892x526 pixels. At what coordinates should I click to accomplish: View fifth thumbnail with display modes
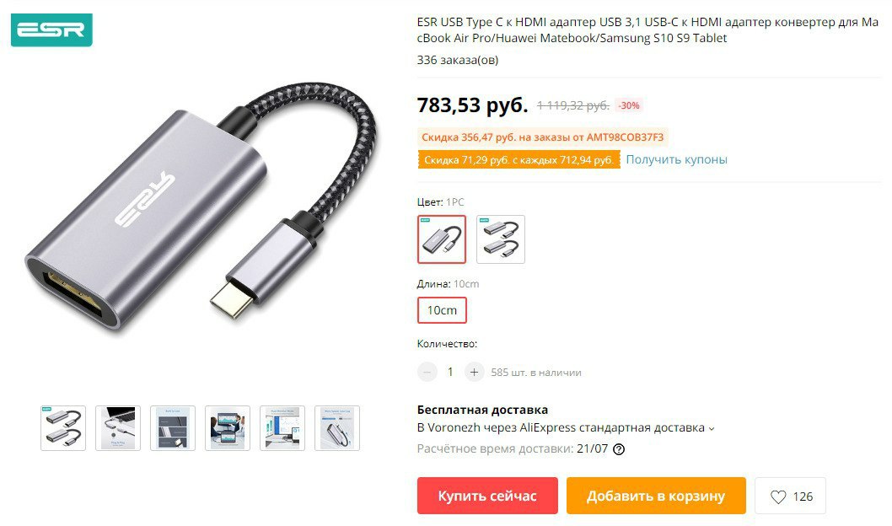coord(282,428)
